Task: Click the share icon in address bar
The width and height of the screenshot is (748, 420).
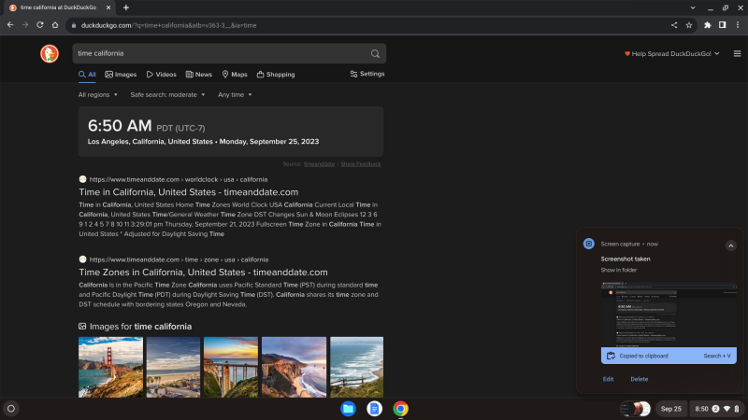Action: point(674,24)
